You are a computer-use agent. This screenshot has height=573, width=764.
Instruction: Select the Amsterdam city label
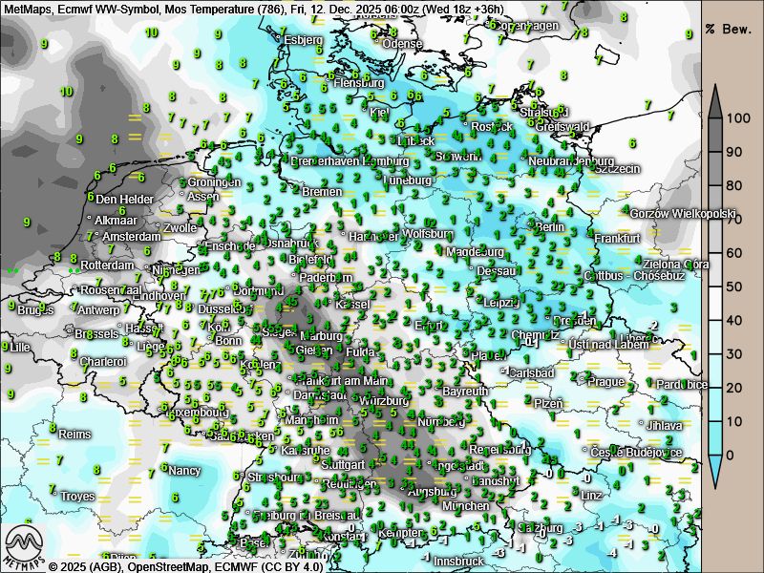click(131, 236)
